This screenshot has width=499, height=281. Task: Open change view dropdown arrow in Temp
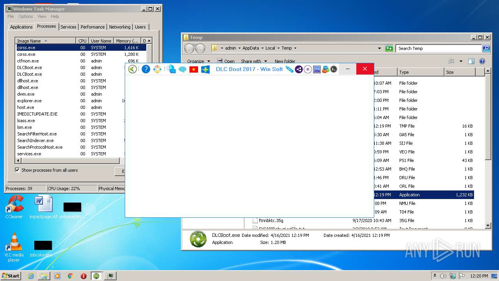coord(461,61)
